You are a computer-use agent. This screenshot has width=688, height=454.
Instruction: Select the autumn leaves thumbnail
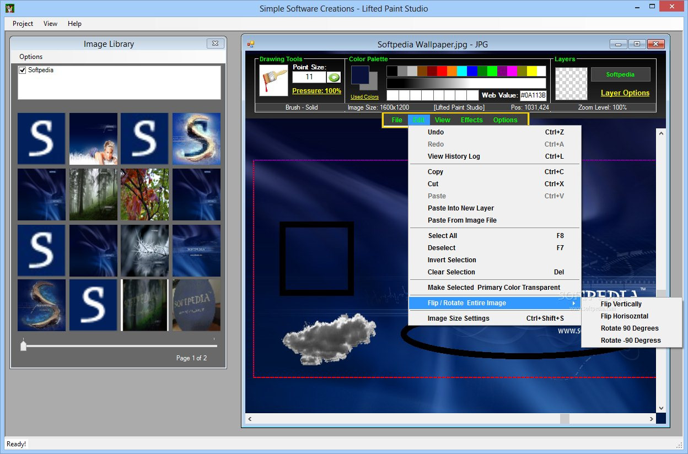[144, 194]
